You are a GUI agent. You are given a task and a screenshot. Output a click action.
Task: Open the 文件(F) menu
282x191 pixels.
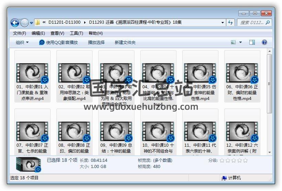(x=20, y=33)
